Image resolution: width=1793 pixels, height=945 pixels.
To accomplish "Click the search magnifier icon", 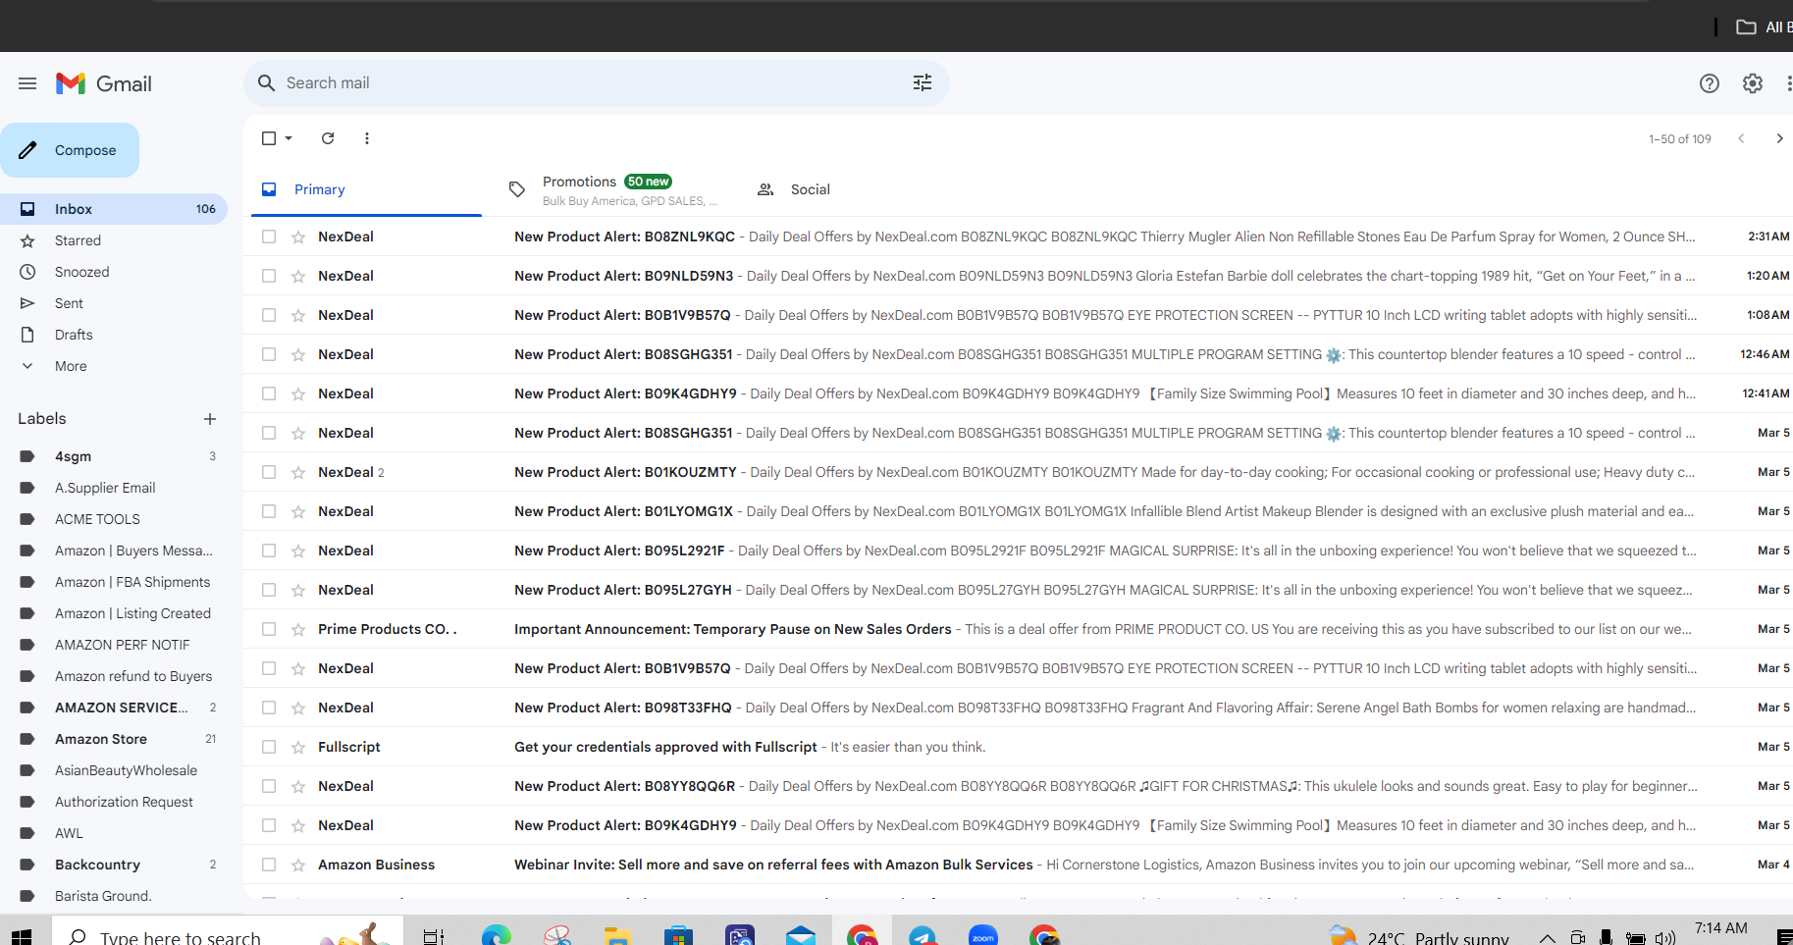I will 266,83.
